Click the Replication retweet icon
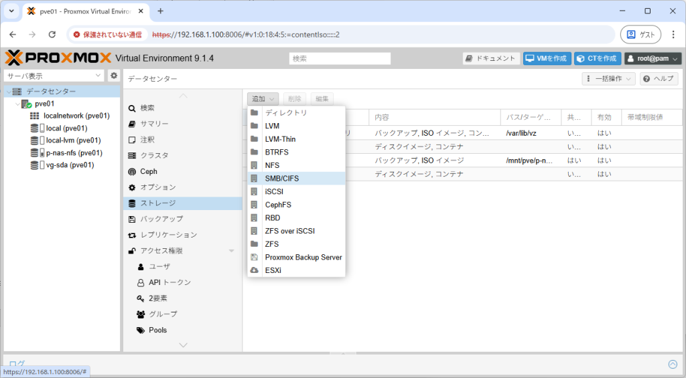Viewport: 686px width, 378px height. click(132, 235)
